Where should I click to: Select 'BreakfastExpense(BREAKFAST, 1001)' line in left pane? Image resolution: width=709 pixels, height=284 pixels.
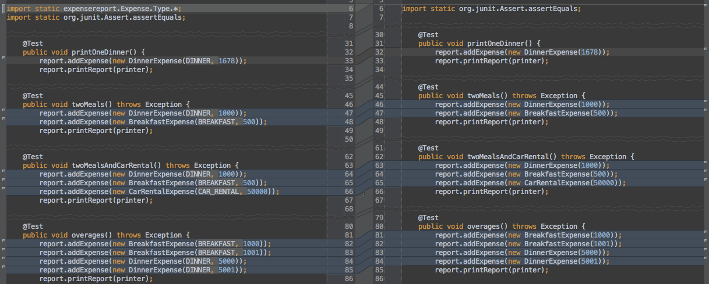(155, 253)
